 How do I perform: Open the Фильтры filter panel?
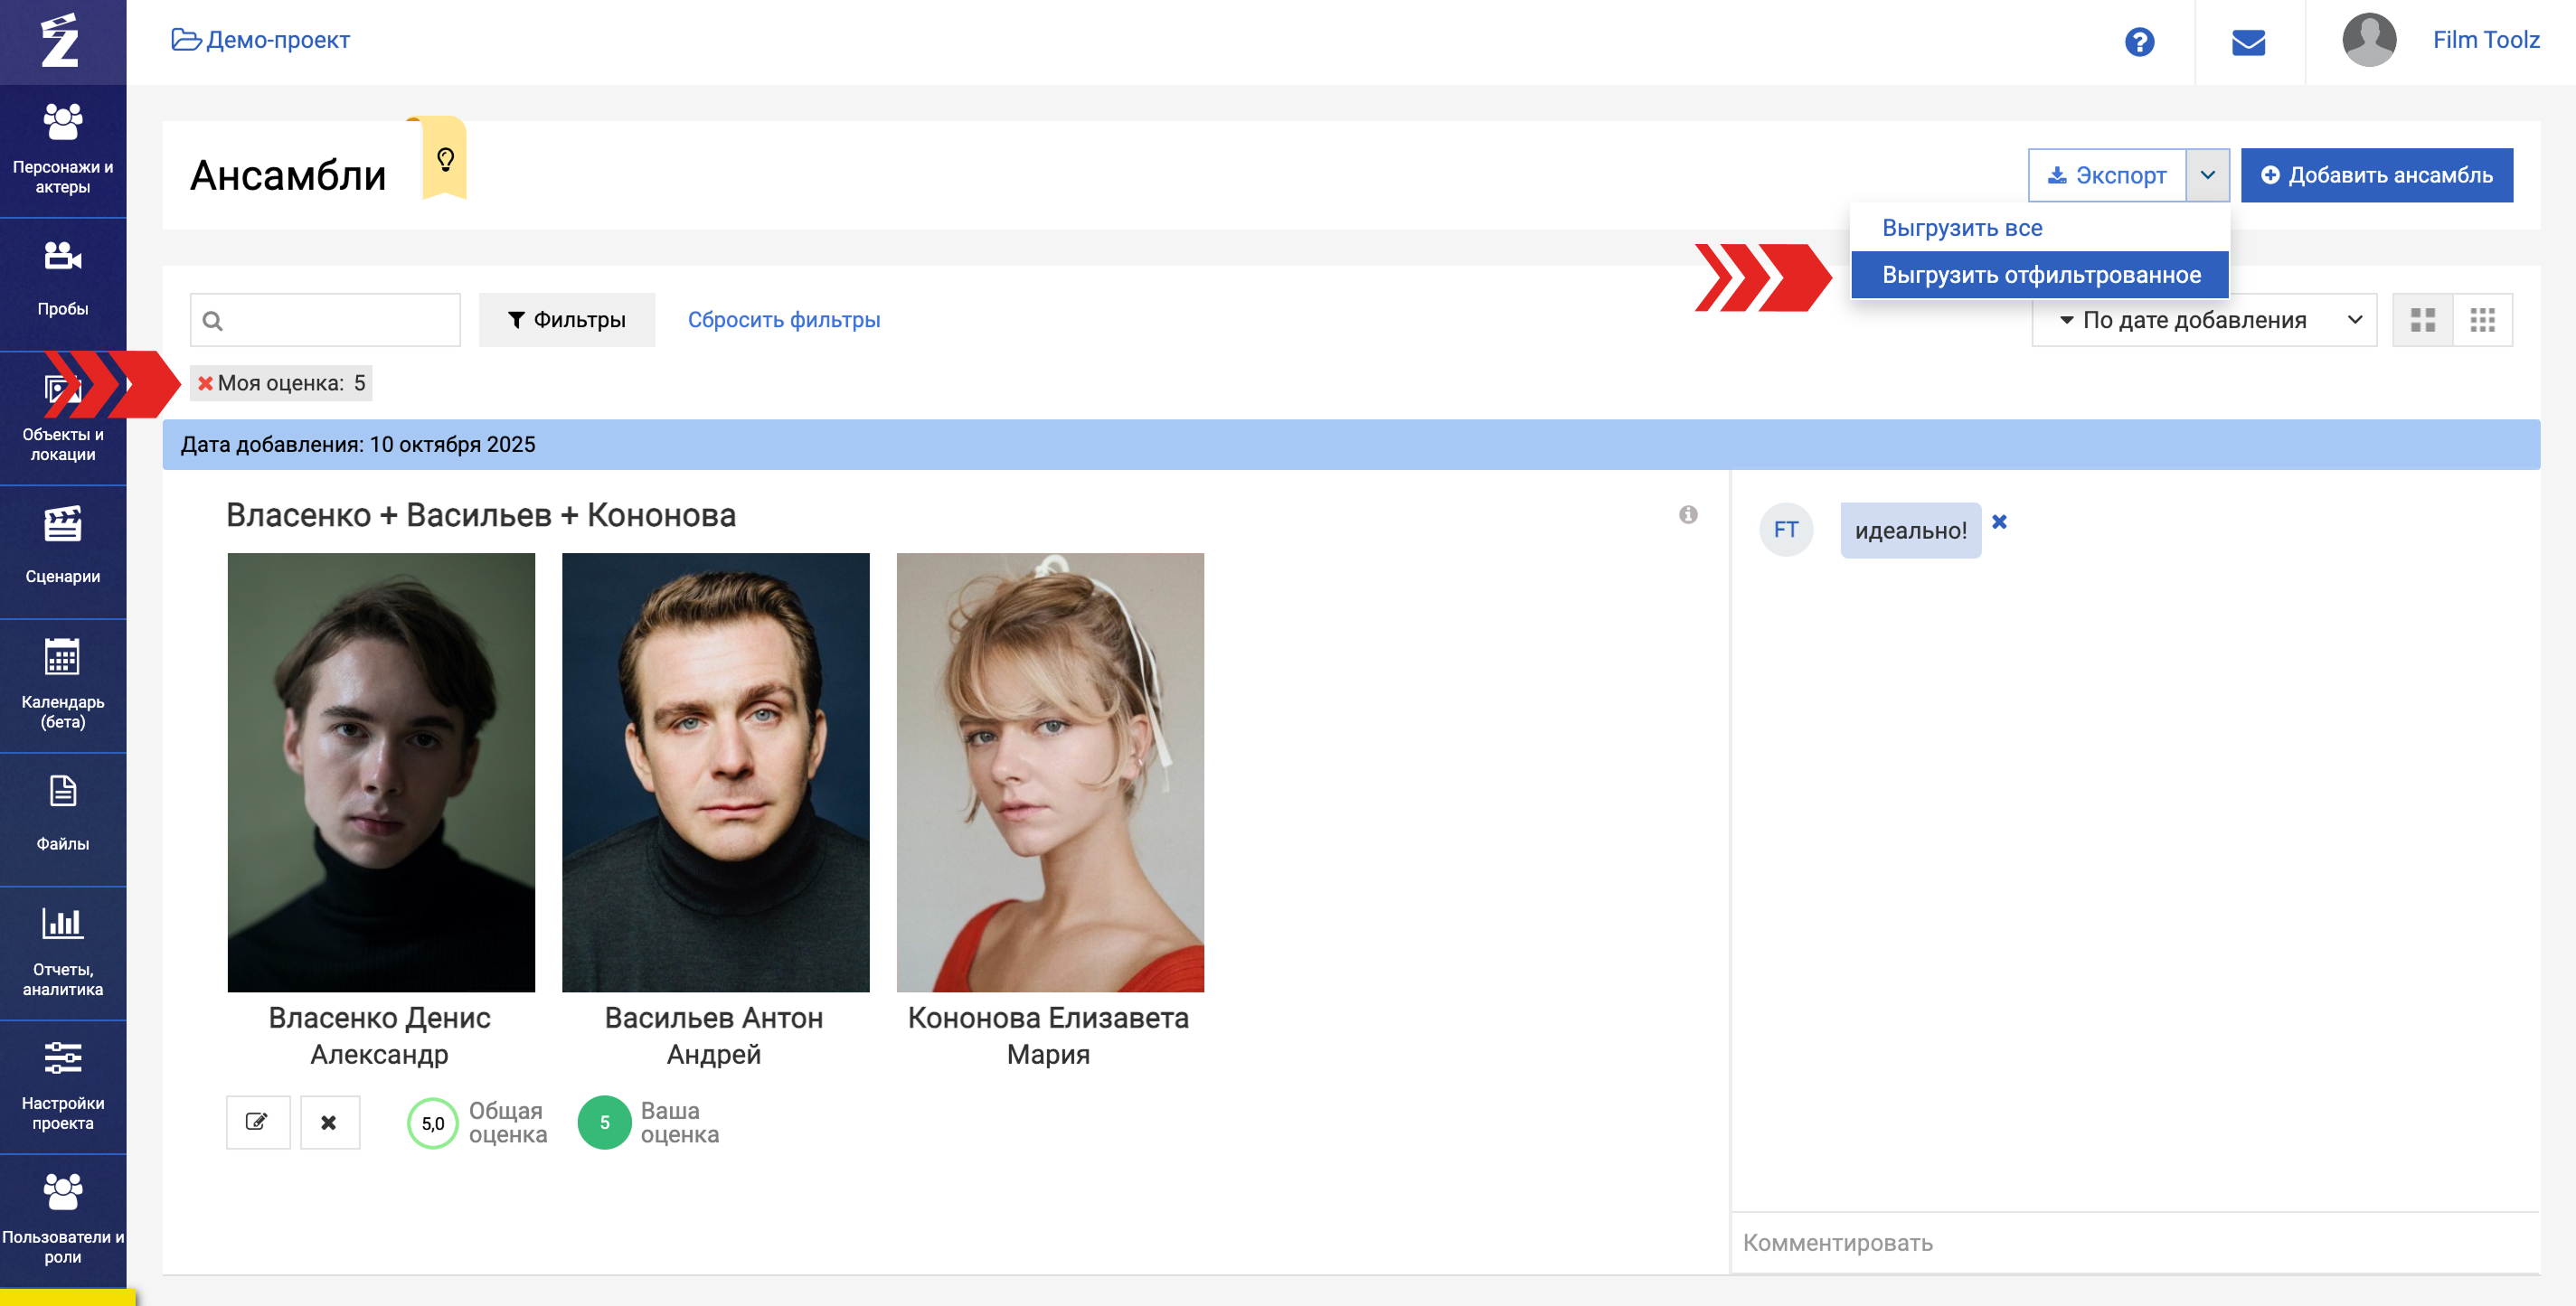(567, 320)
